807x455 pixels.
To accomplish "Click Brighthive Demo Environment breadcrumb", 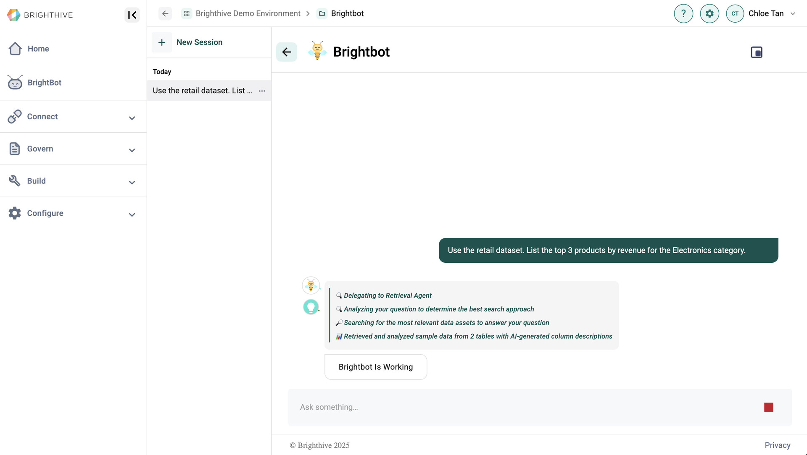I will (x=248, y=13).
